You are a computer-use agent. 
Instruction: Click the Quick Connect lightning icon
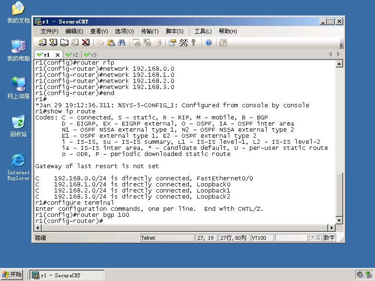[53, 43]
